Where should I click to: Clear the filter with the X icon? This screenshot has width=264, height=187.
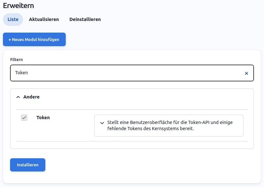pos(246,73)
